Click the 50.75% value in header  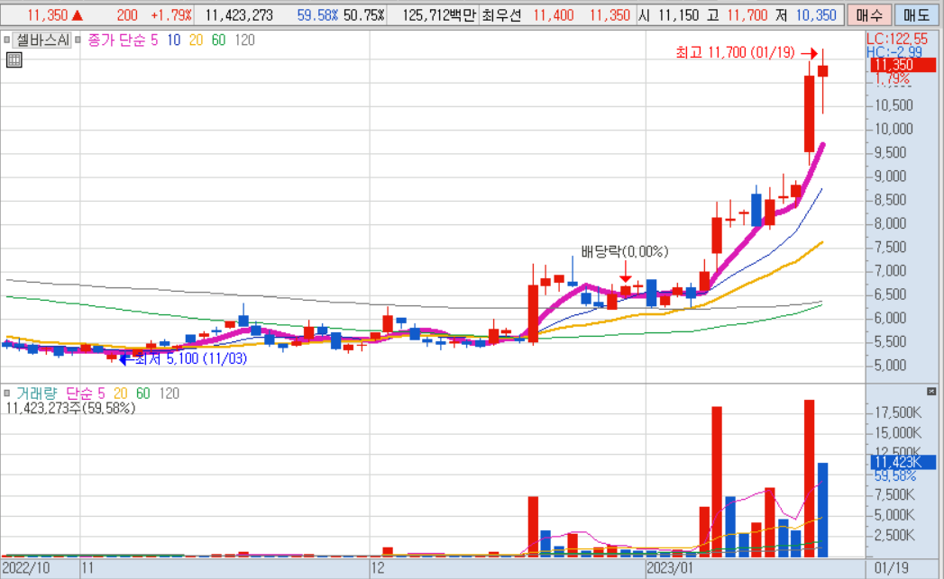pyautogui.click(x=364, y=15)
